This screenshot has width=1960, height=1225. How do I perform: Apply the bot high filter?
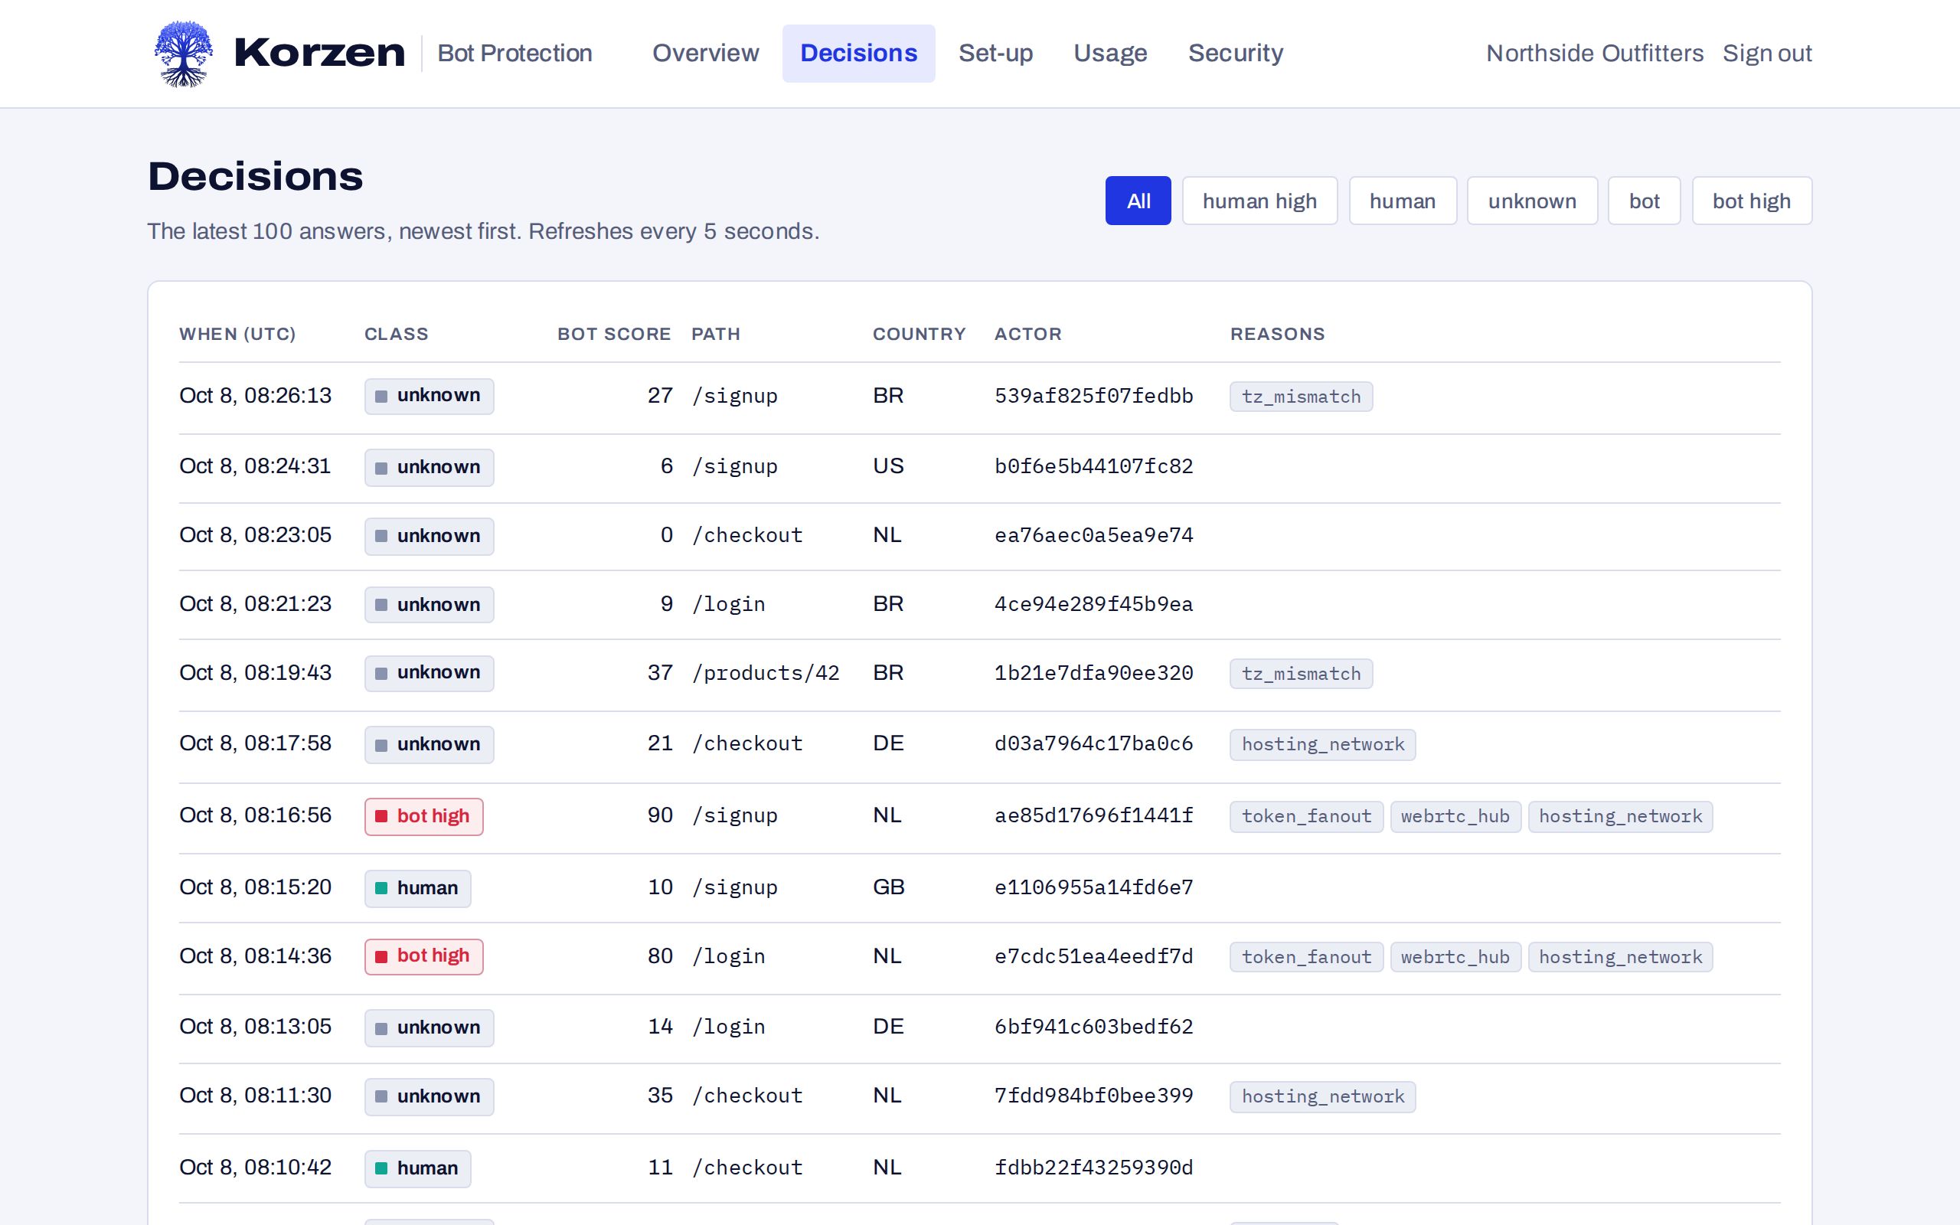pyautogui.click(x=1752, y=201)
